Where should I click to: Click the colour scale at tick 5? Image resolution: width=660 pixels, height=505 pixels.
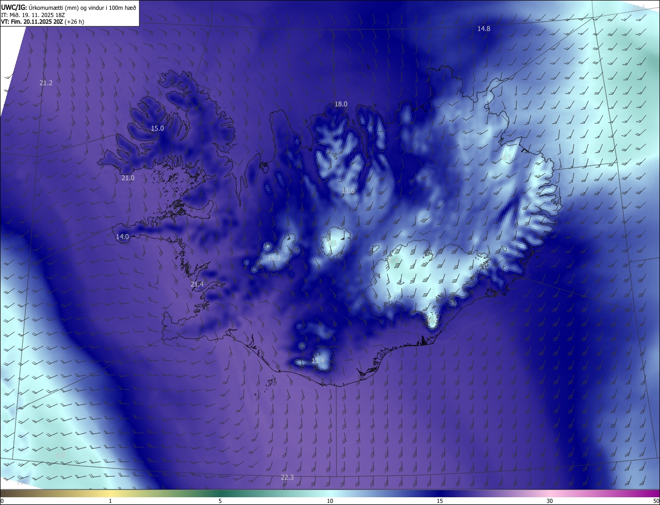click(x=220, y=501)
